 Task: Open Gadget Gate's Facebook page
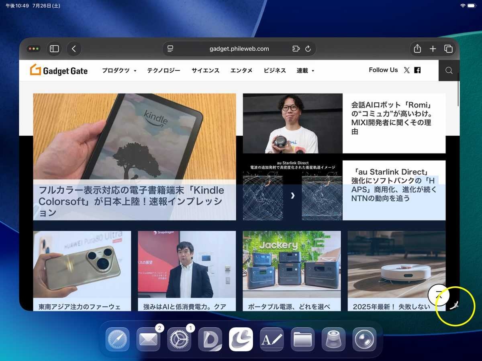pos(417,70)
